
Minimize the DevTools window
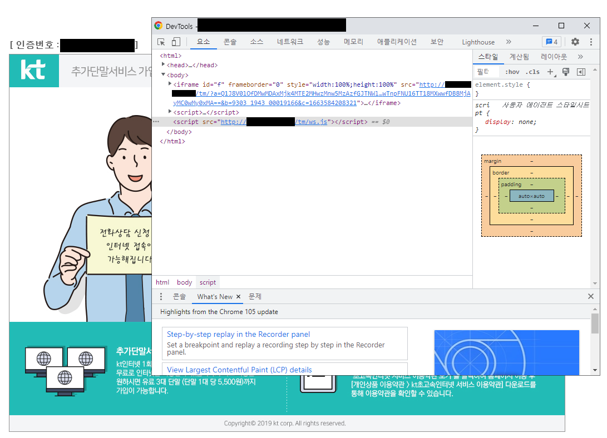[x=536, y=26]
